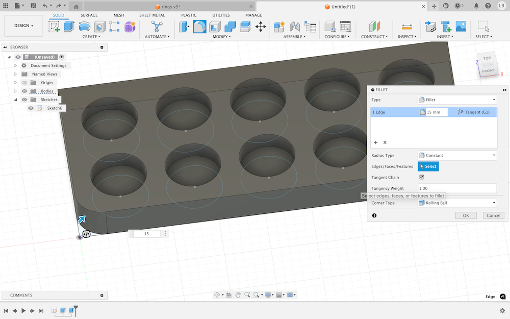Open the data panel grid icon
The width and height of the screenshot is (510, 319).
[6, 6]
